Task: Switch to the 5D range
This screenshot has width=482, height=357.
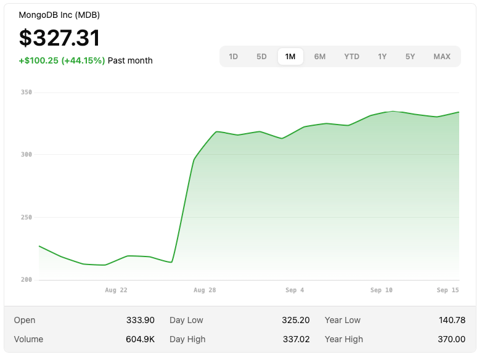Action: click(261, 57)
